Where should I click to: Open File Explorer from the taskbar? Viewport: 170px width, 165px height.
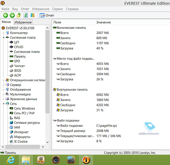click(26, 160)
